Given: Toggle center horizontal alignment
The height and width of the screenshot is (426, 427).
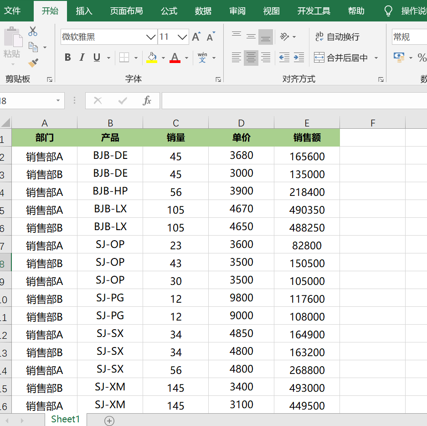Looking at the screenshot, I should pos(251,58).
